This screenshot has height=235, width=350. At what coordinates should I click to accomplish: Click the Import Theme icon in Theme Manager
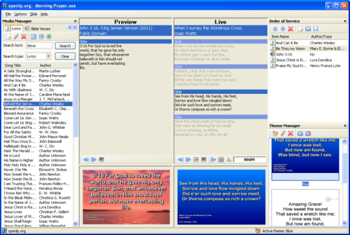(300, 133)
